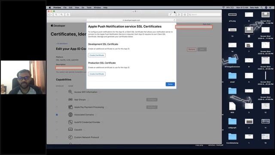Toggle the ClassKit checkbox

click(x=57, y=130)
